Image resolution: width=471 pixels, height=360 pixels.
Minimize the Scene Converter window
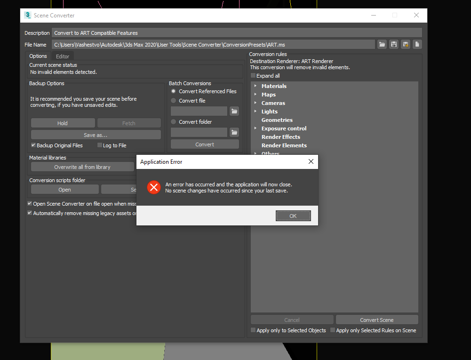point(374,16)
